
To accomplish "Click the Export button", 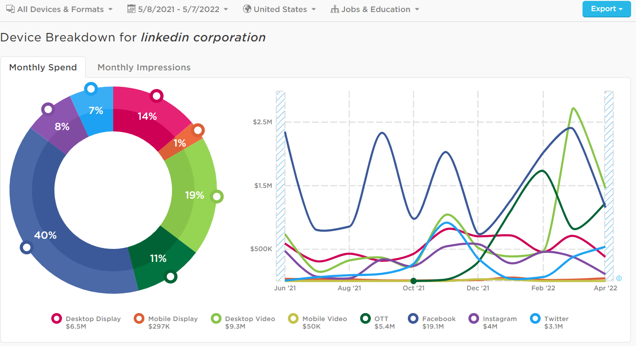I will [606, 9].
